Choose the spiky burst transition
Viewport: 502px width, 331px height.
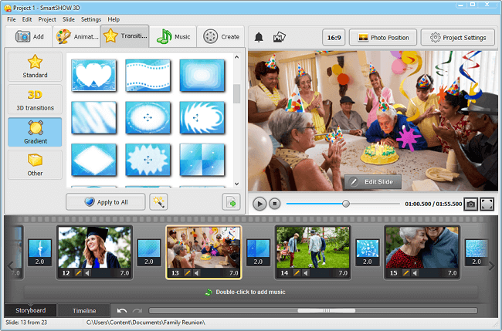coord(202,117)
